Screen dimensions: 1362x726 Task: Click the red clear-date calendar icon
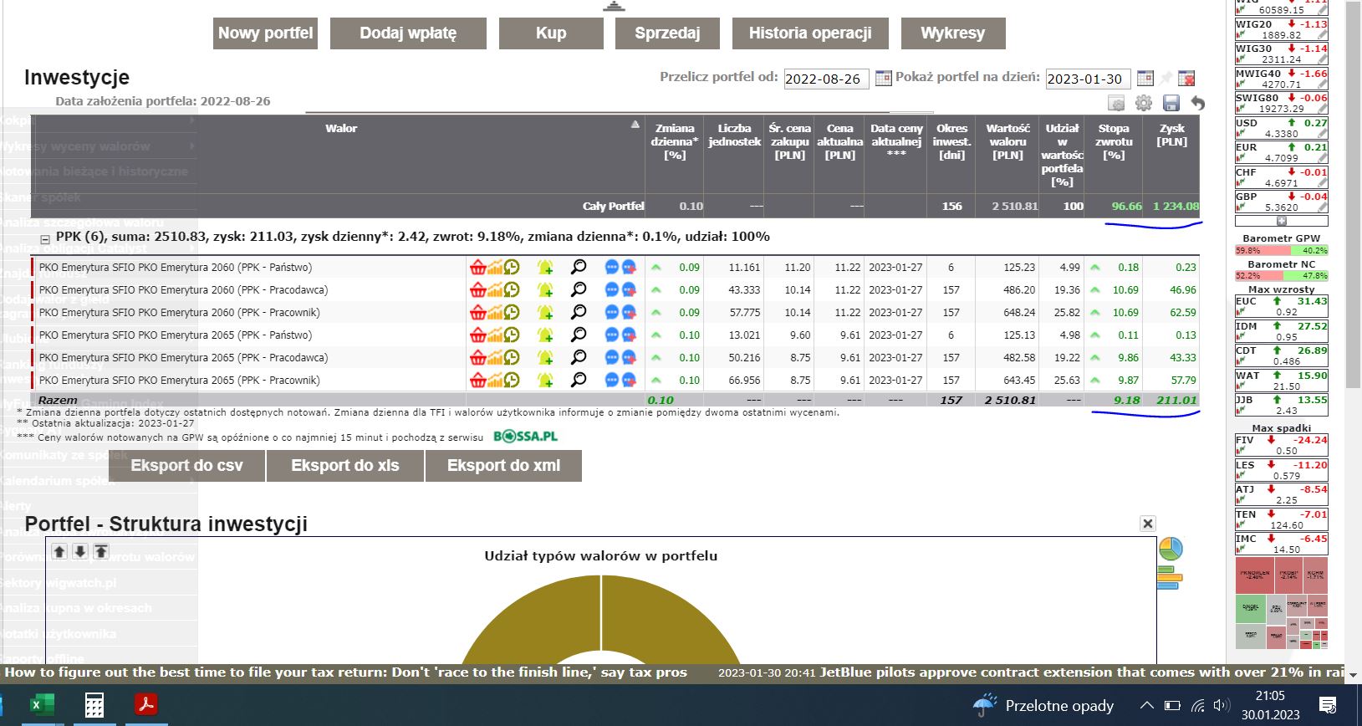pos(1186,78)
